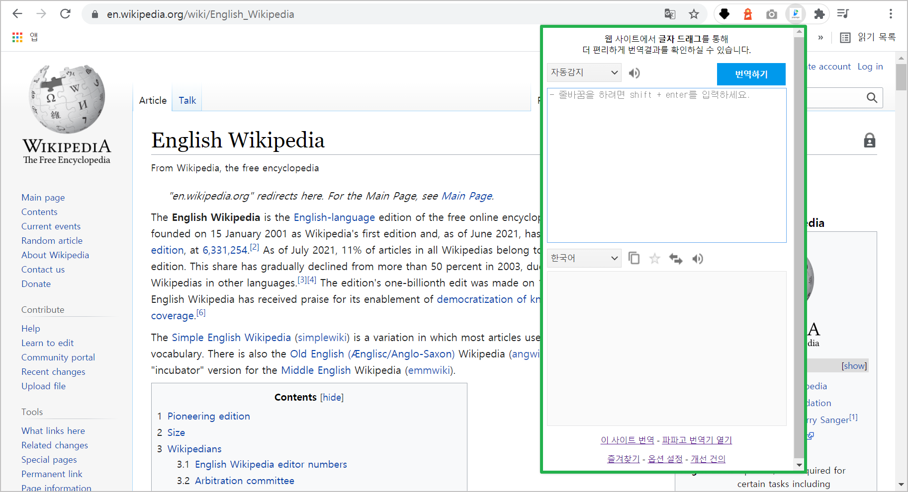Click the translator popup scrollbar
This screenshot has height=492, width=908.
(x=799, y=248)
